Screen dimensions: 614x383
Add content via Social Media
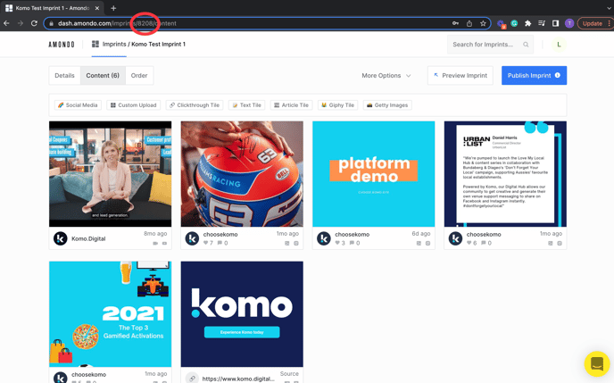[x=78, y=105]
